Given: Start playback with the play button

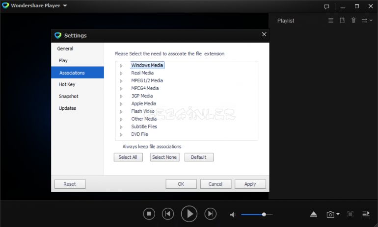Looking at the screenshot, I should (x=189, y=214).
